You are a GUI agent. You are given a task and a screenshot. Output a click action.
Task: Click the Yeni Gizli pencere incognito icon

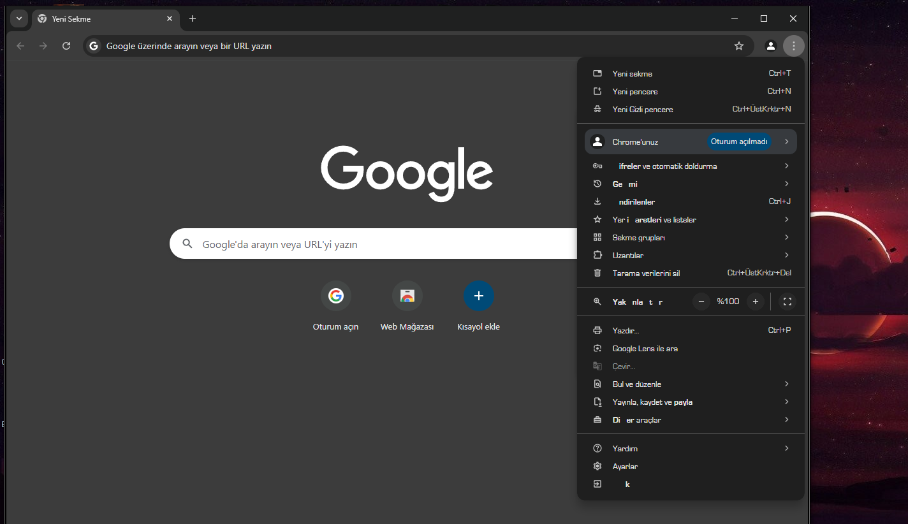(x=597, y=109)
